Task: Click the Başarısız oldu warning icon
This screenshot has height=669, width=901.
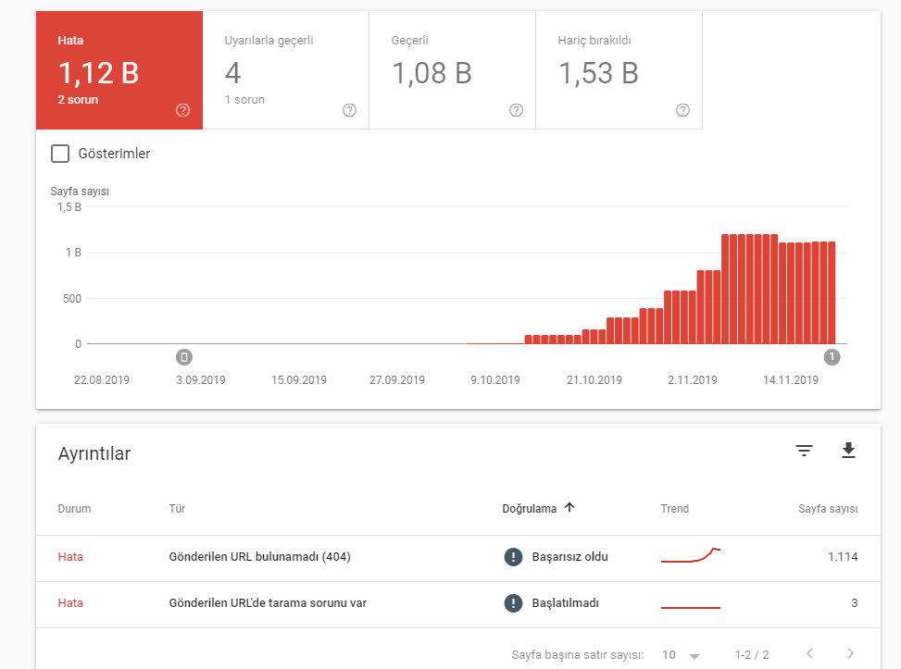Action: pyautogui.click(x=513, y=557)
